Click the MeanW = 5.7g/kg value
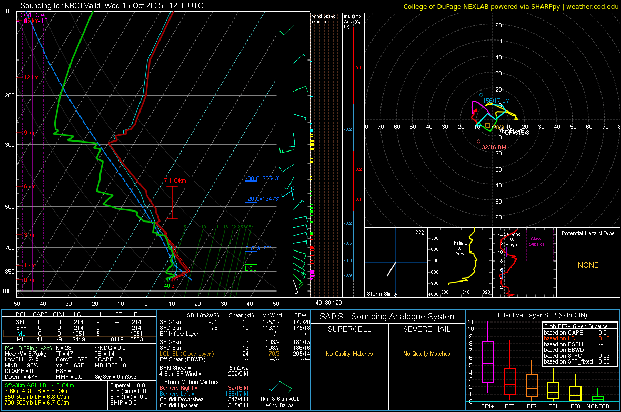 click(25, 354)
